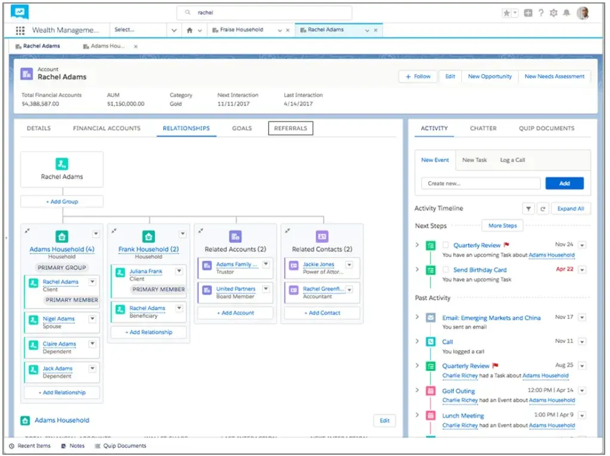Click the Follow button
The image size is (610, 456).
[x=417, y=76]
